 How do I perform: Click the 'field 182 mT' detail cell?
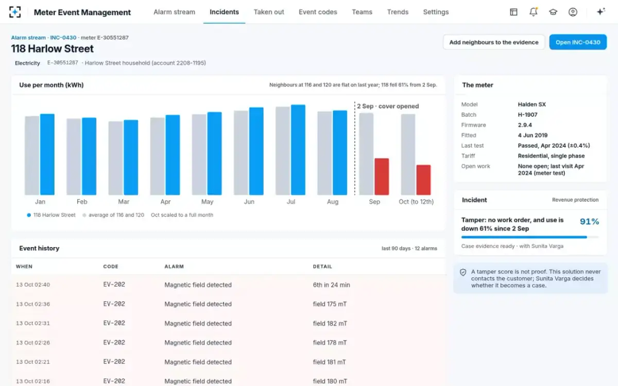tap(330, 324)
